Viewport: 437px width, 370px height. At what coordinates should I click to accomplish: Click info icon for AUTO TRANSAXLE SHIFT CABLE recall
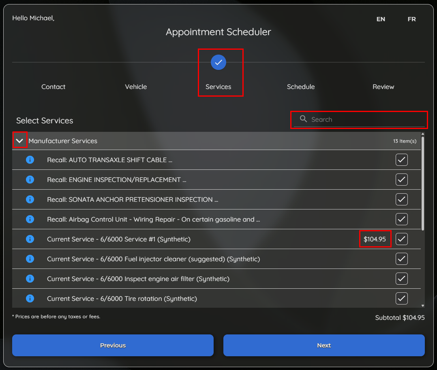(x=30, y=160)
